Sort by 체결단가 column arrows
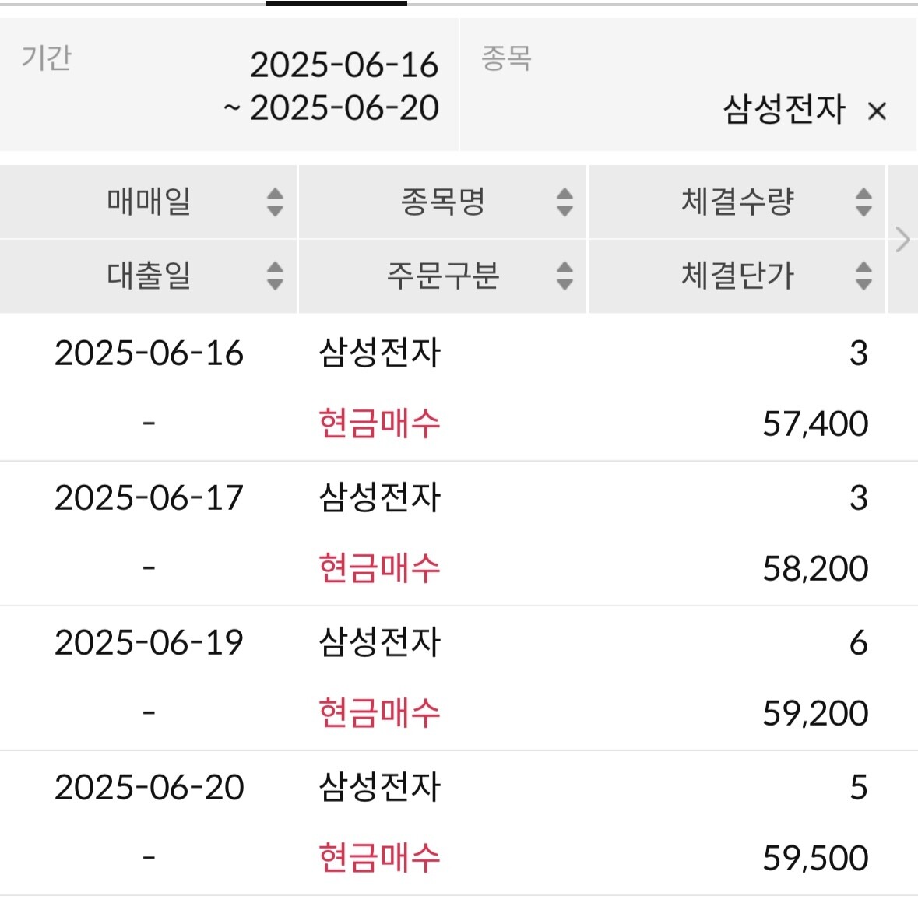918x903 pixels. coord(863,276)
